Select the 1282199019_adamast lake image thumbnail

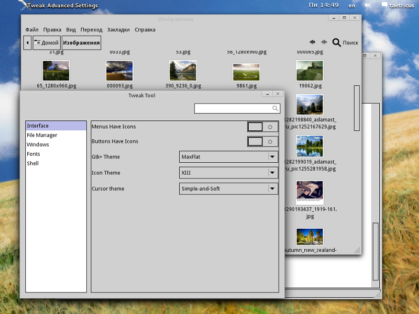310,146
